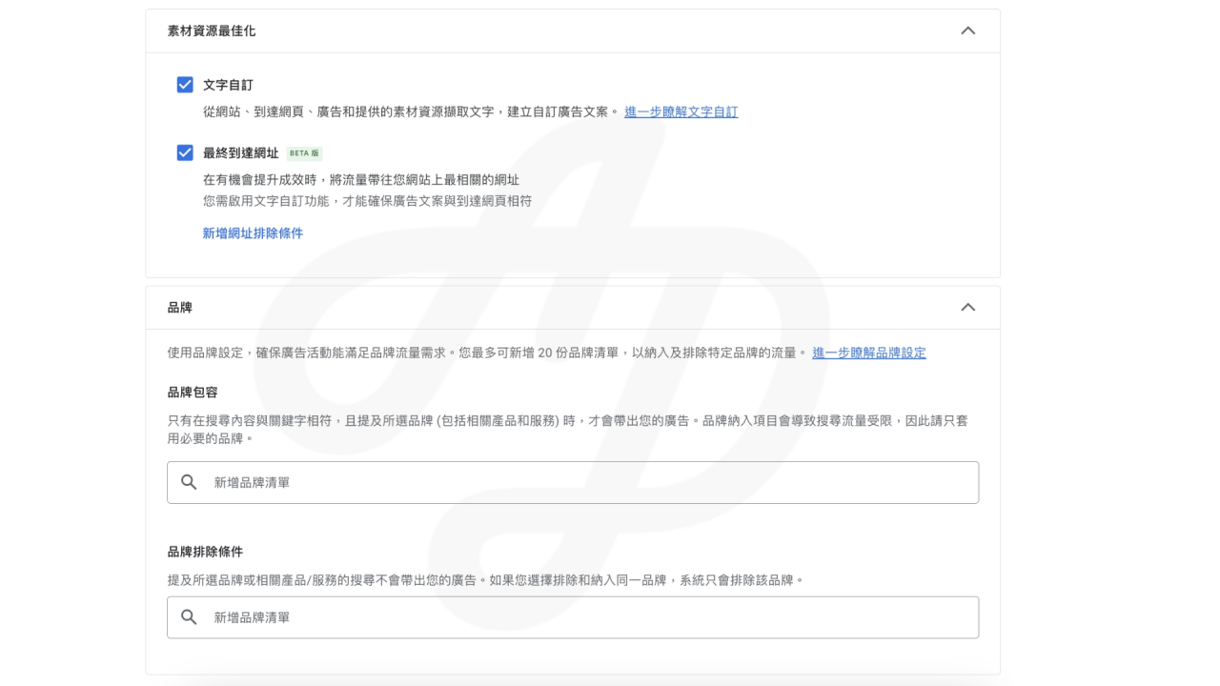This screenshot has width=1220, height=686.
Task: Click the 最終到達網址 label text
Action: 240,152
